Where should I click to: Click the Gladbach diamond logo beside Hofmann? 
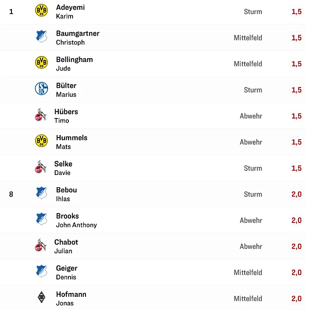tap(41, 297)
